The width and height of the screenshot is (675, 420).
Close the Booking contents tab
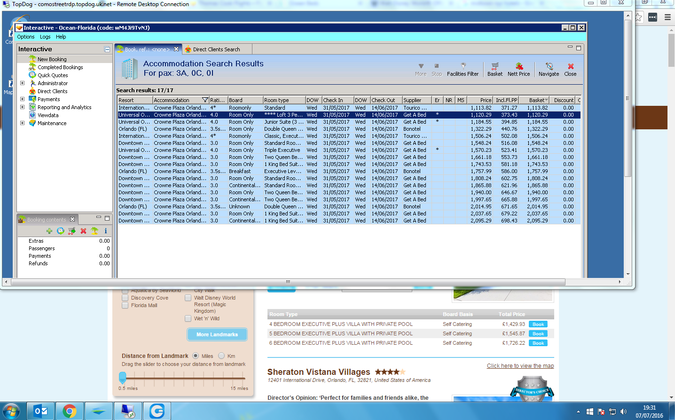click(x=72, y=219)
